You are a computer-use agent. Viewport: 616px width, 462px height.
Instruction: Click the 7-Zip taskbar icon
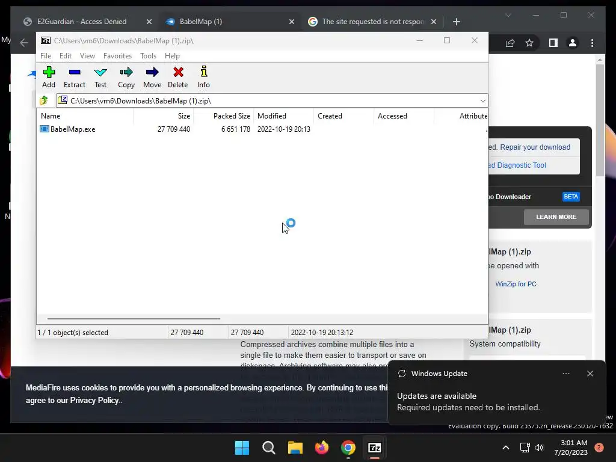(x=374, y=448)
